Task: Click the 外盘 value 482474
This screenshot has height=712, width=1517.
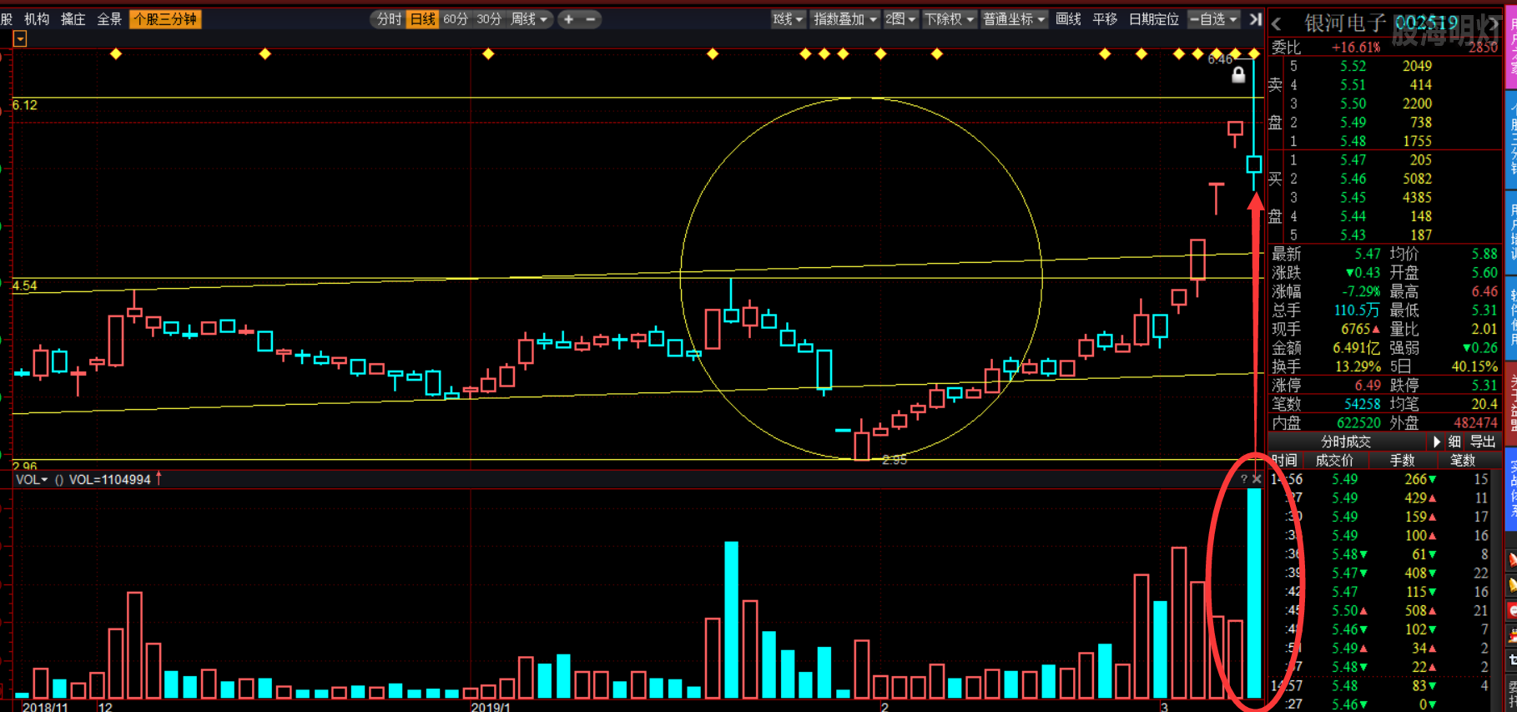Action: coord(1475,422)
